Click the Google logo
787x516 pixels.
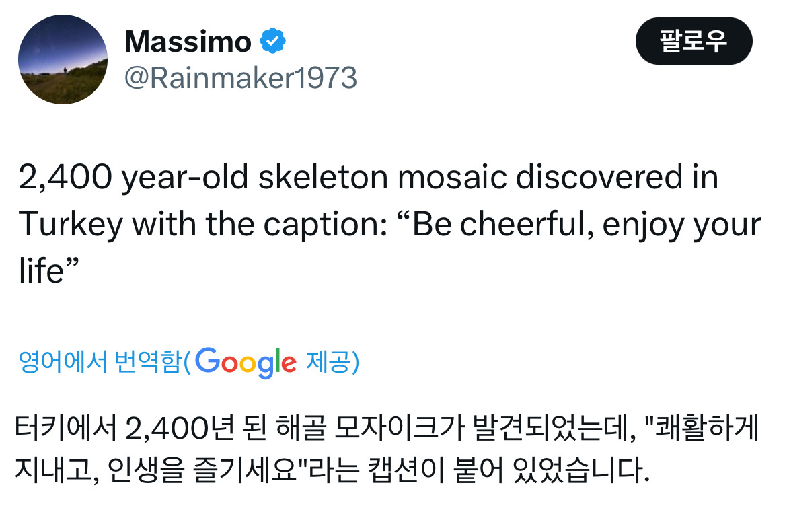pos(246,363)
